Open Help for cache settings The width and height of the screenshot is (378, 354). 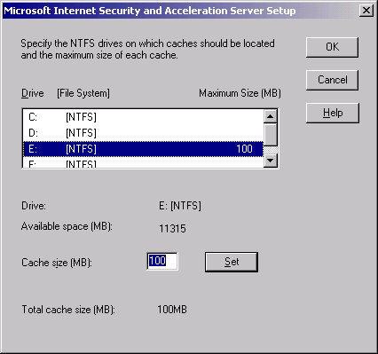(x=333, y=113)
